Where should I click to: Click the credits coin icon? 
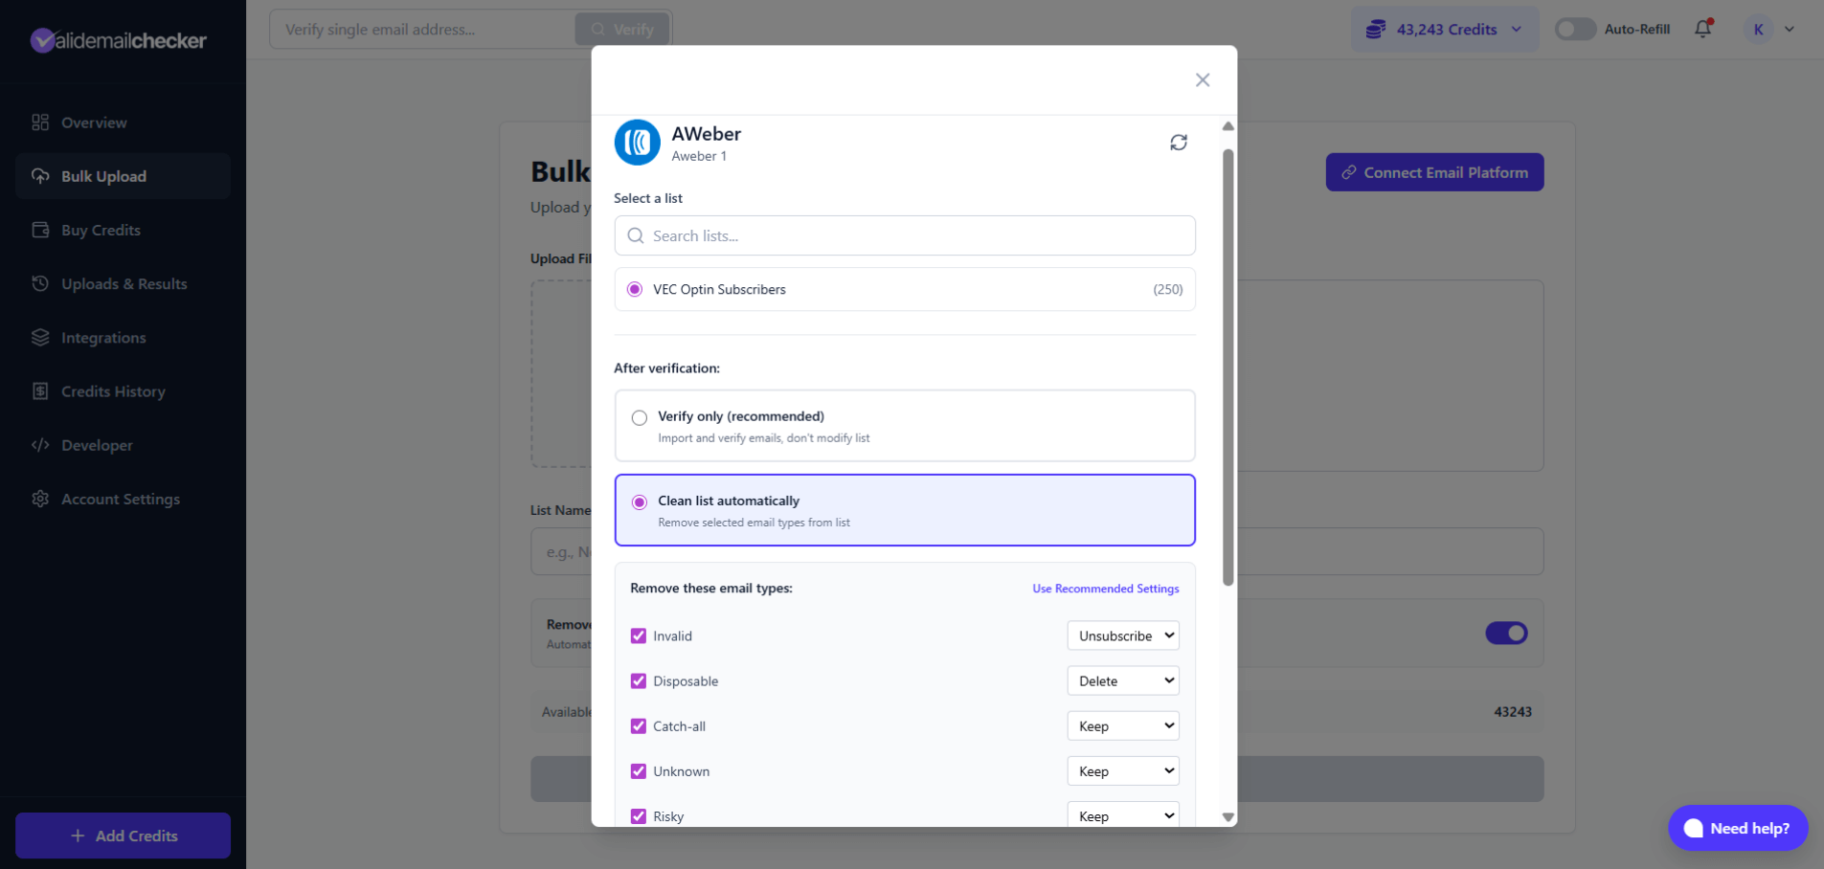[1377, 29]
